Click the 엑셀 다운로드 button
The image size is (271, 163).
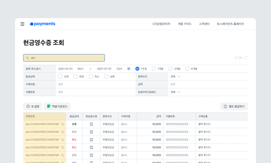pyautogui.click(x=57, y=106)
